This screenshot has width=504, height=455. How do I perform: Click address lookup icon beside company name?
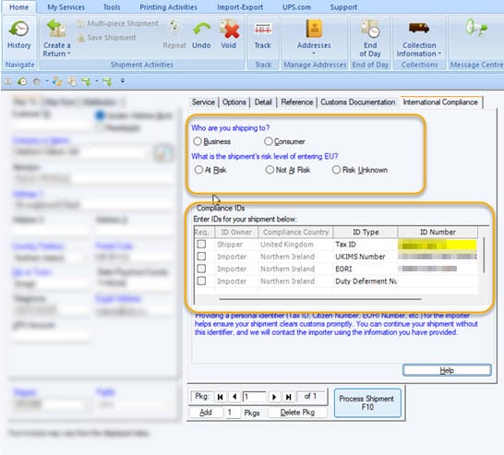(x=163, y=153)
